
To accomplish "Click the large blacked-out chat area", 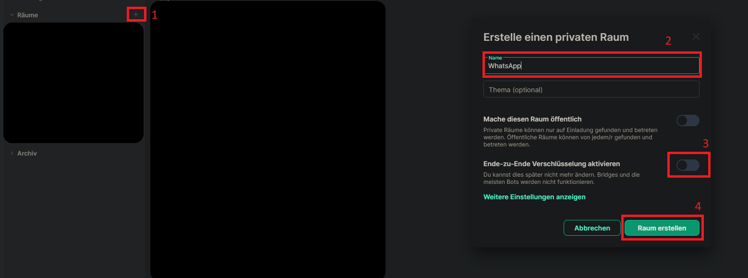I will pos(268,139).
